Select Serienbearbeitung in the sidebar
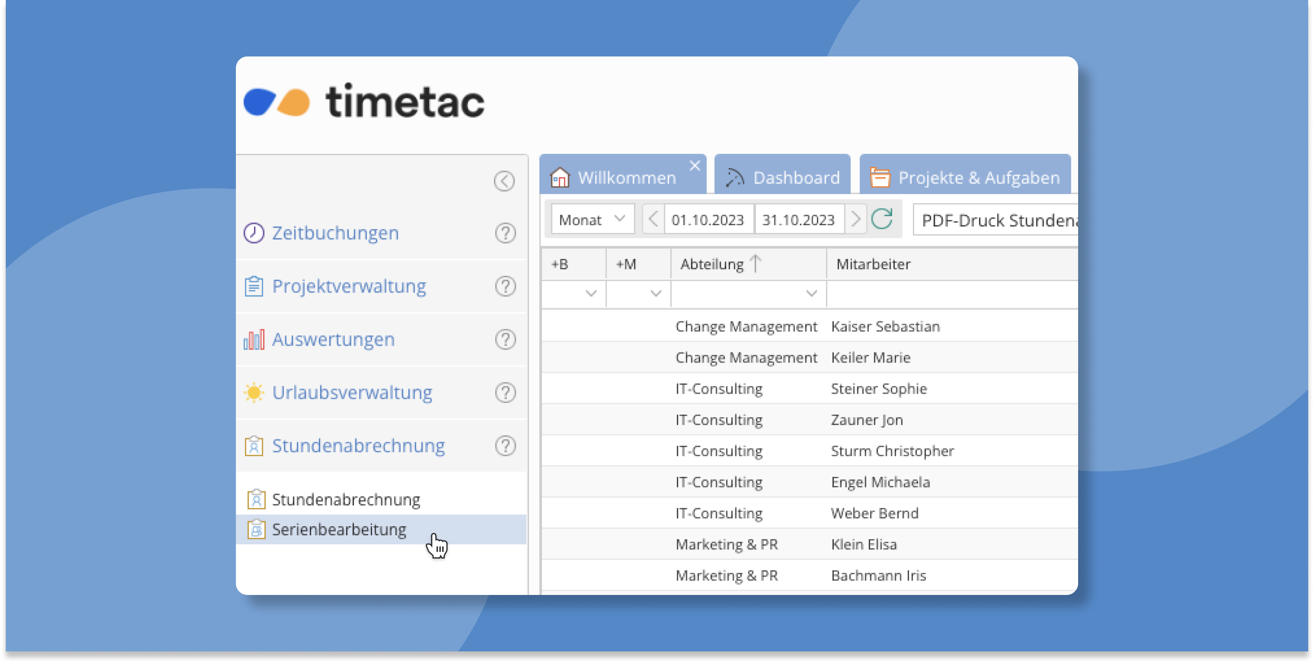Screen dimensions: 1314x663 tap(339, 529)
